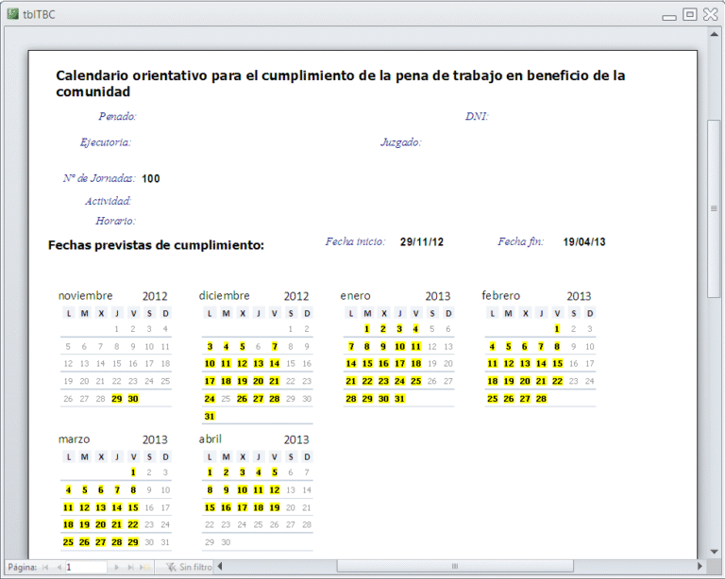The image size is (725, 579).
Task: Click the end date '19/04/13'
Action: click(584, 242)
